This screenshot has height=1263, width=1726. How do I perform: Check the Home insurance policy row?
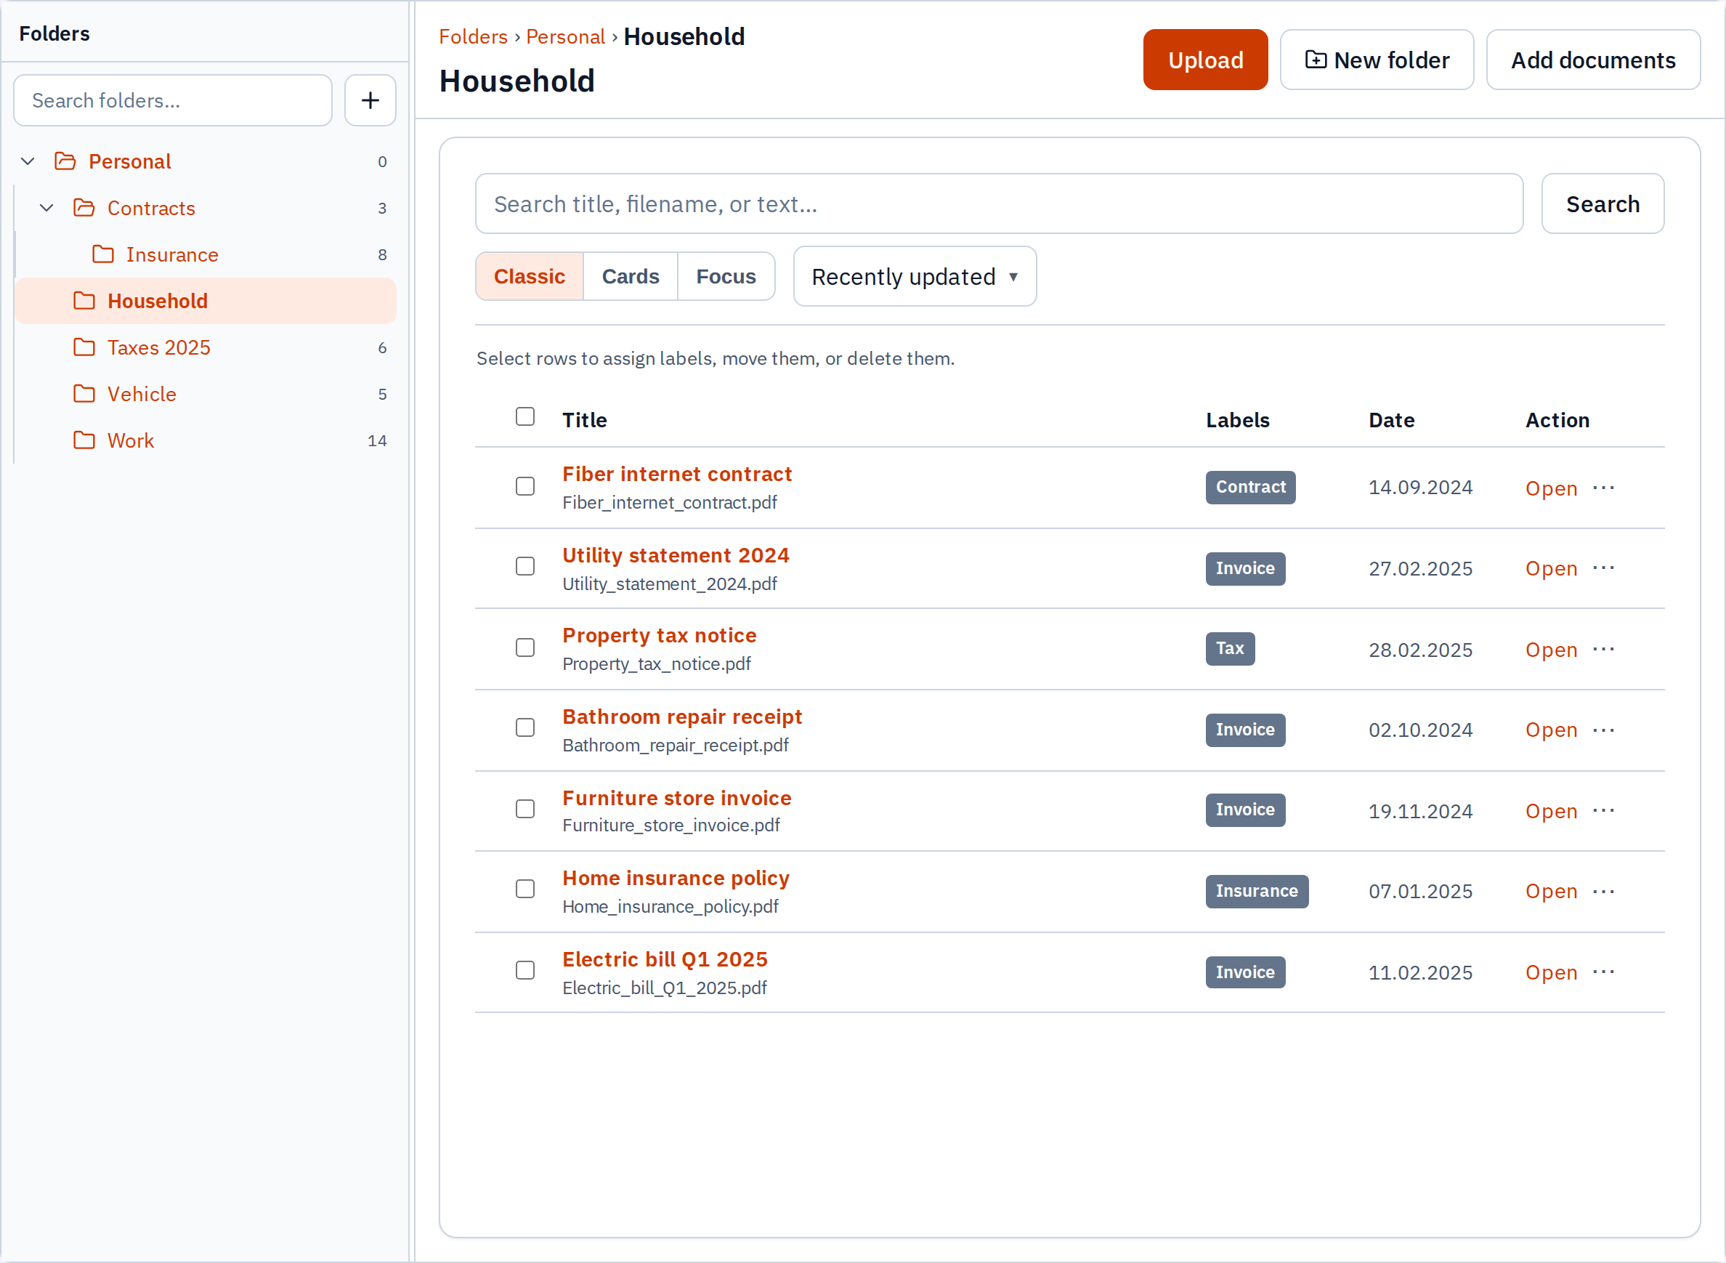tap(525, 889)
